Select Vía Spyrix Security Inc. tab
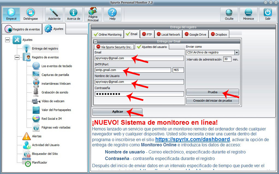This screenshot has height=174, width=279. tap(114, 47)
